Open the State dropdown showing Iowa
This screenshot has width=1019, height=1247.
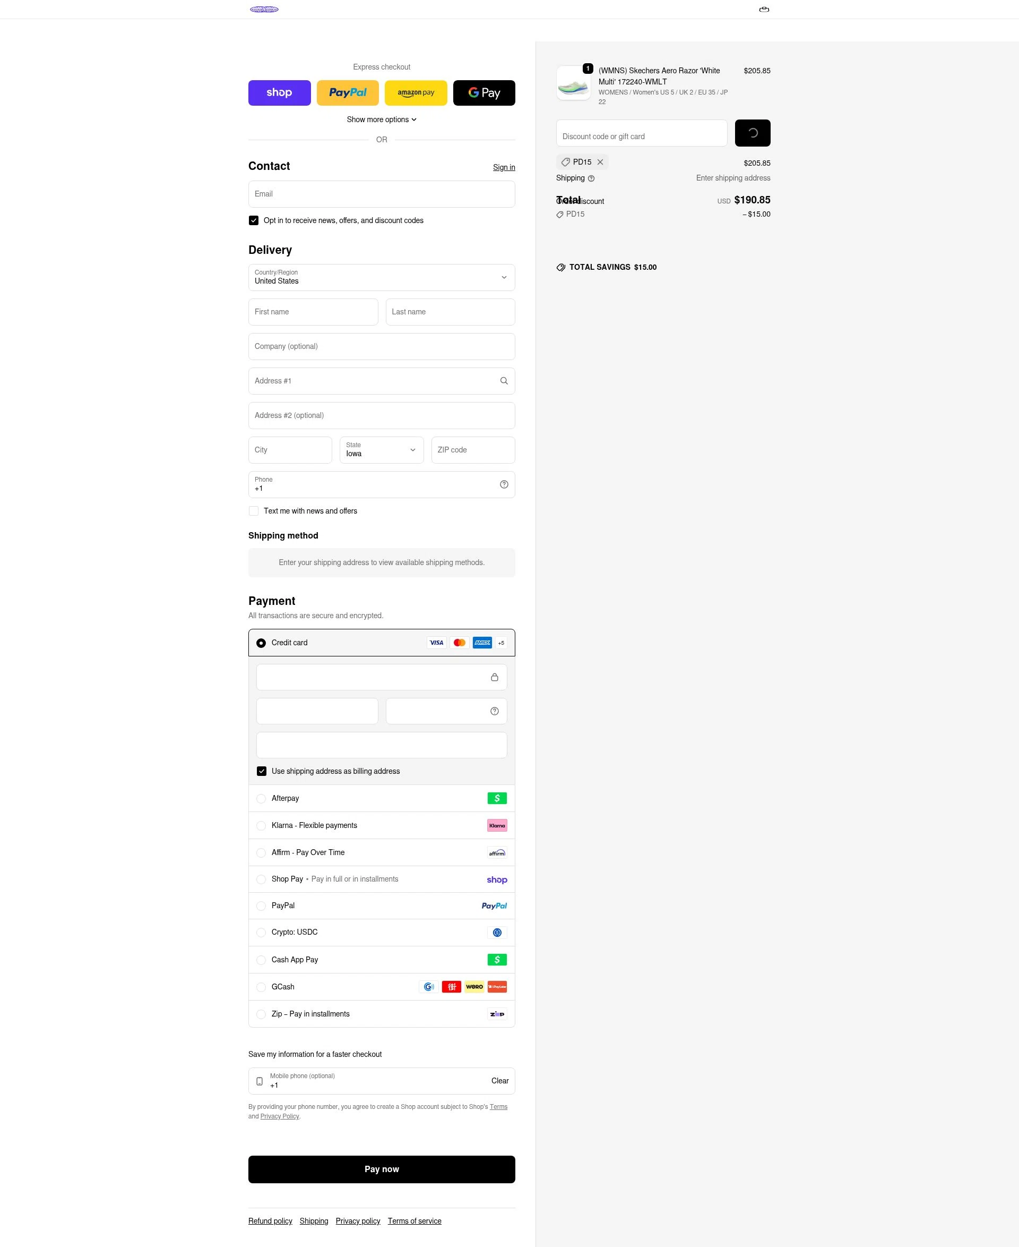382,450
